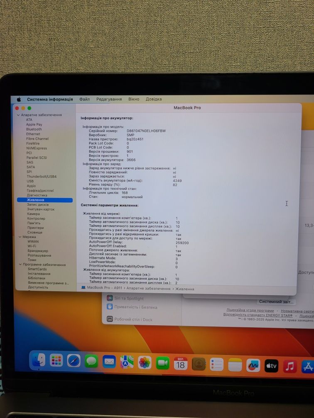Open FaceTime app in Dock
The width and height of the screenshot is (314, 418).
(163, 363)
